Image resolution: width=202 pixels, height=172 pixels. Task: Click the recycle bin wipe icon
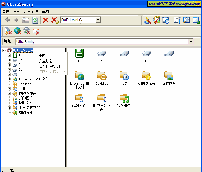point(27,31)
